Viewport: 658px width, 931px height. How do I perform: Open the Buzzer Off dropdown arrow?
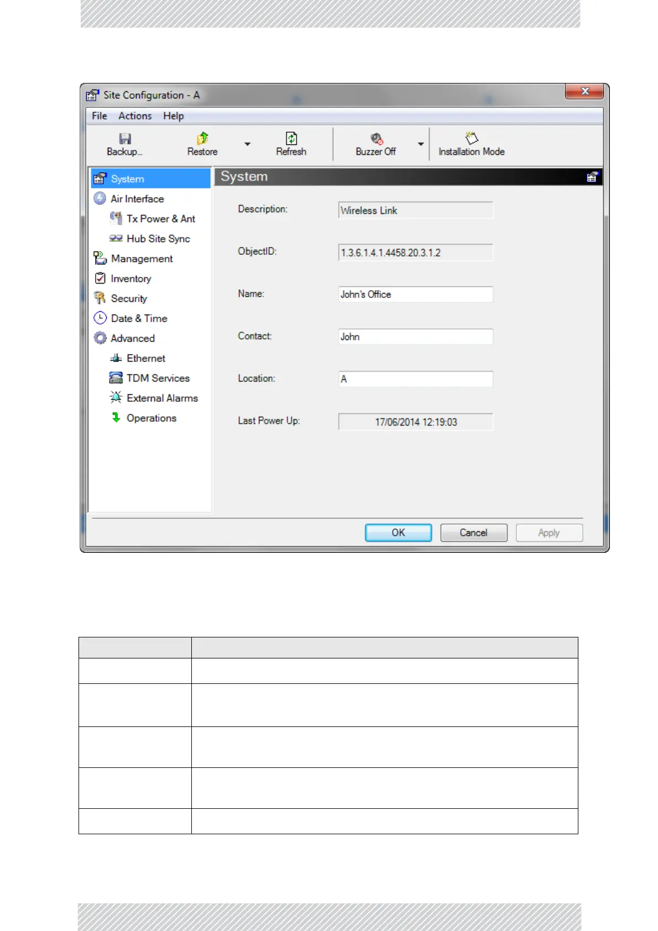[x=421, y=144]
